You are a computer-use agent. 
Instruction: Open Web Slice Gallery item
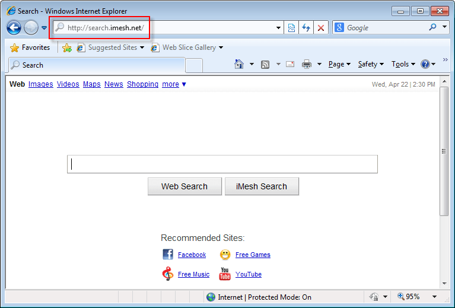[183, 47]
